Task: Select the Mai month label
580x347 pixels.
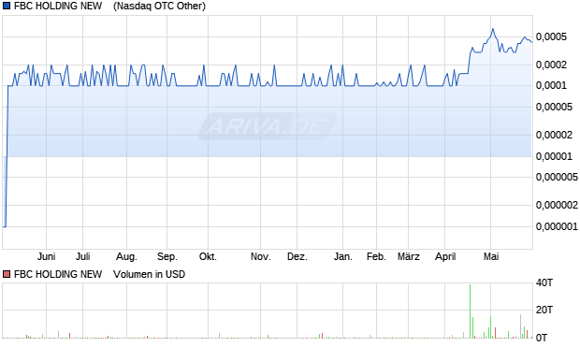Action: pos(491,256)
